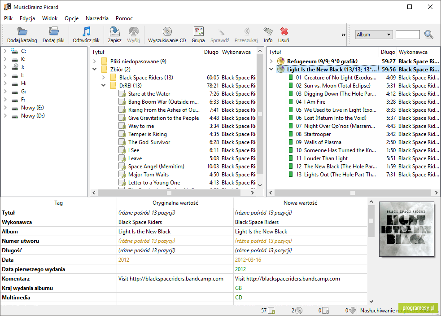Click the J: optical drive icon
Screen dimensions: 441x316
15,67
